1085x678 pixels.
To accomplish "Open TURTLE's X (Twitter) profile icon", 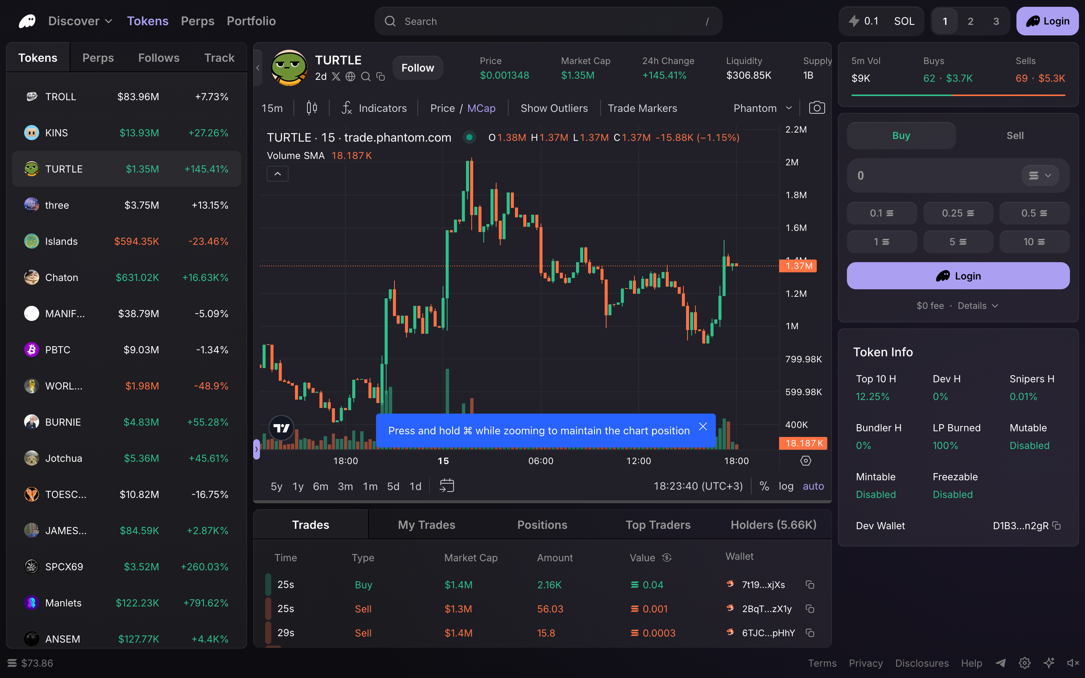I will [x=336, y=77].
